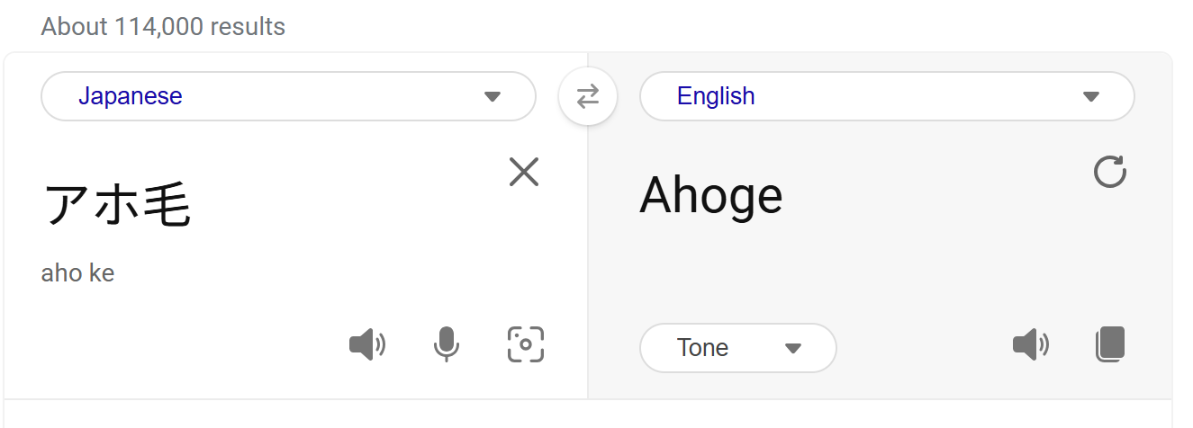Viewport: 1193px width, 428px height.
Task: Place the cursor in the アホ毛 source text
Action: point(117,204)
